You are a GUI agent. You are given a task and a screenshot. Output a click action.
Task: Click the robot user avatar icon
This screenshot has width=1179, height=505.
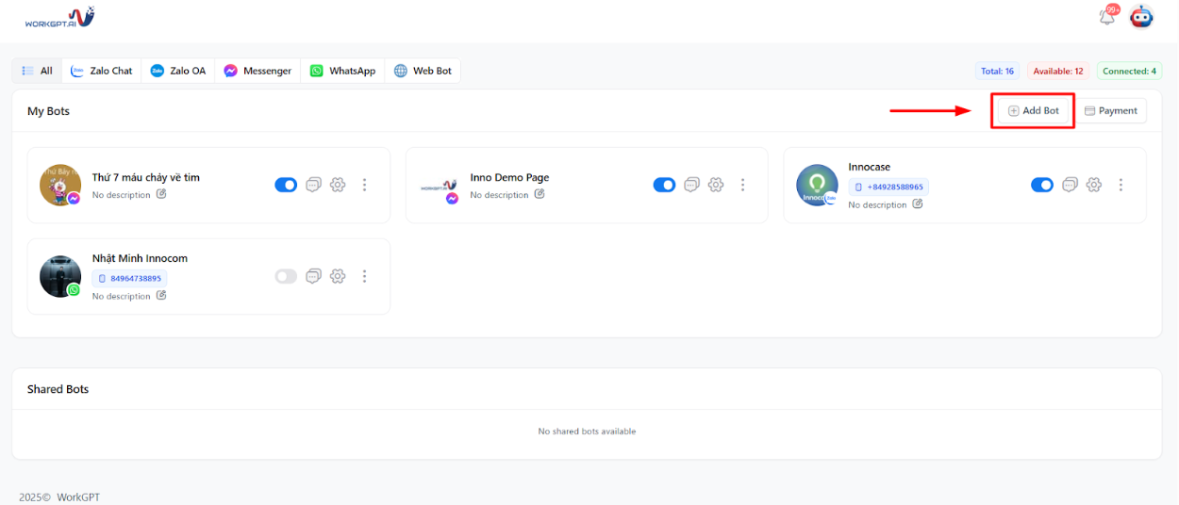1141,17
